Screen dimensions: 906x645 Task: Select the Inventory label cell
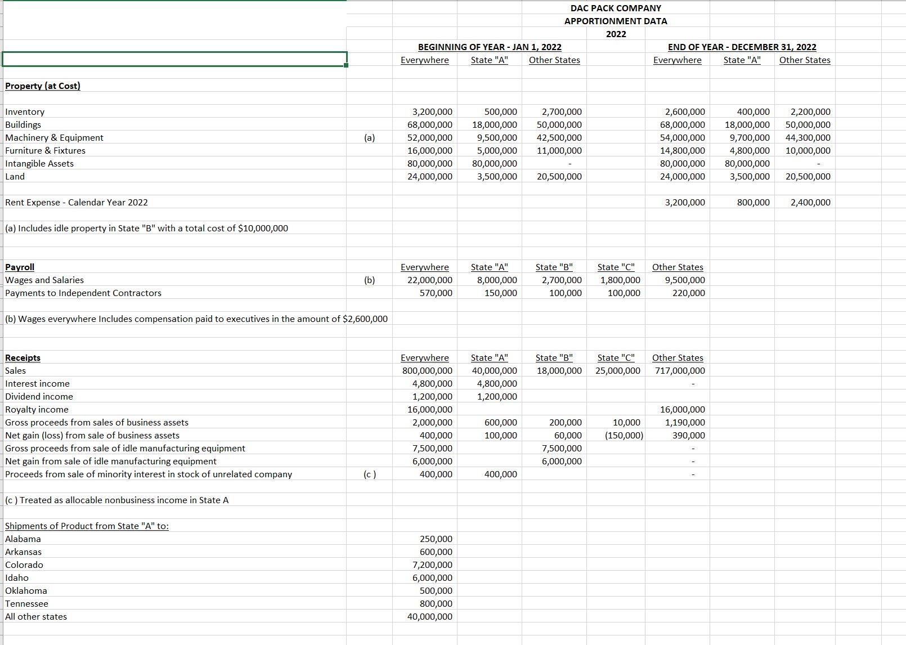click(x=23, y=111)
